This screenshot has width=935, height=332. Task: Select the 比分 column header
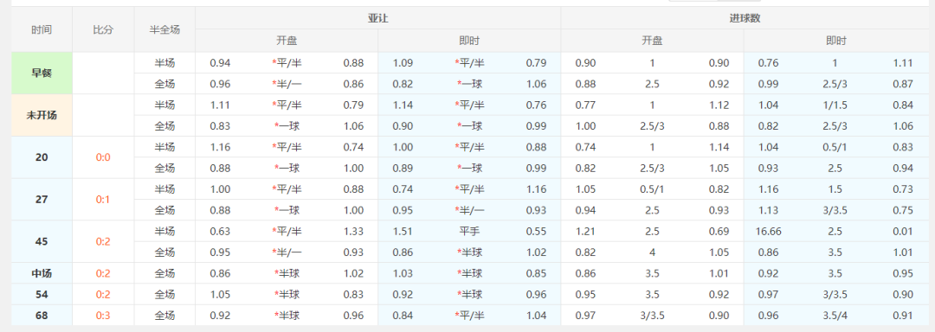(103, 29)
